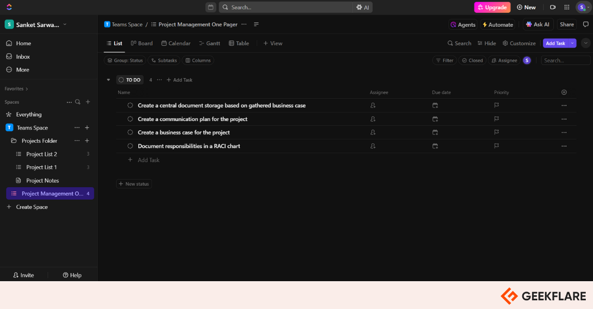
Task: Set the priority flag for the business case task
Action: (x=497, y=132)
